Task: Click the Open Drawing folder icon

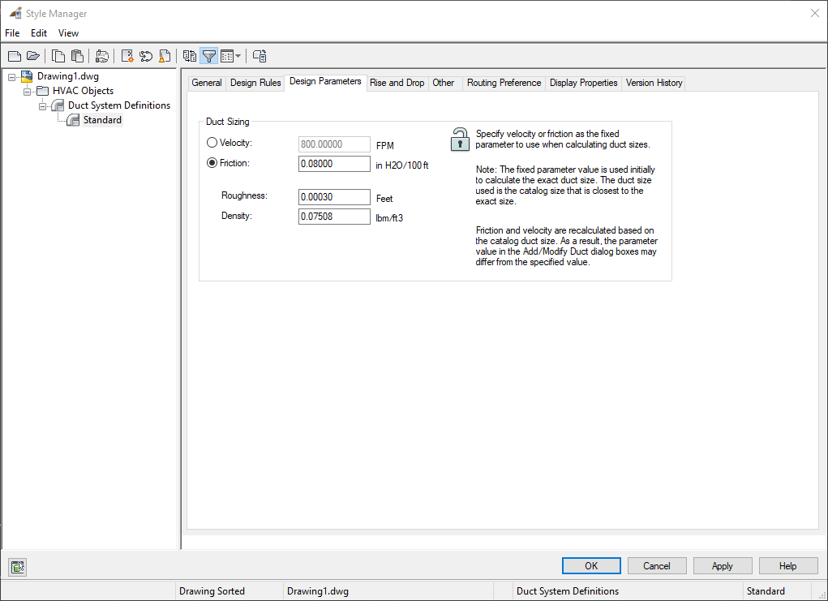Action: click(32, 56)
